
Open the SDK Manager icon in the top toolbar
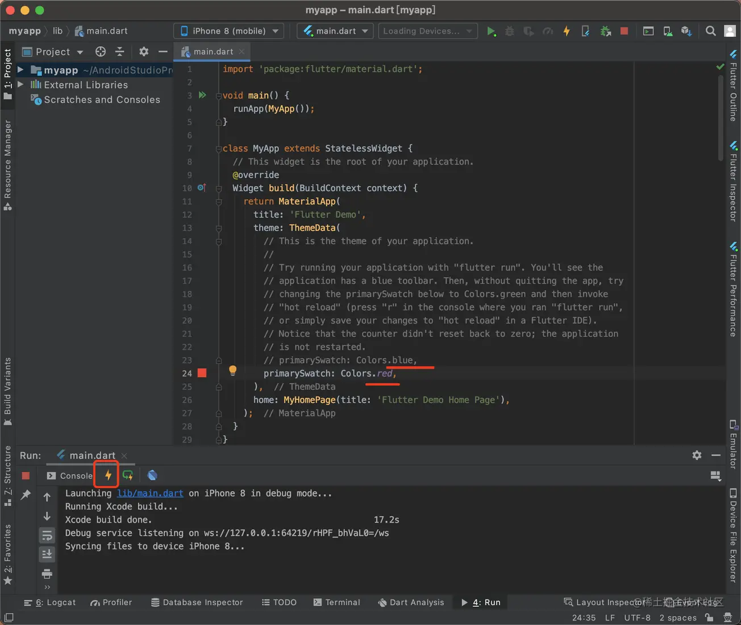(x=686, y=31)
